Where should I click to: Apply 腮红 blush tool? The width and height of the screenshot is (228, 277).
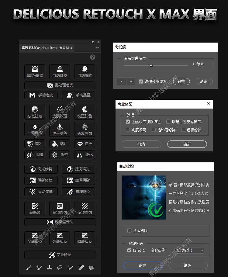pos(60,144)
